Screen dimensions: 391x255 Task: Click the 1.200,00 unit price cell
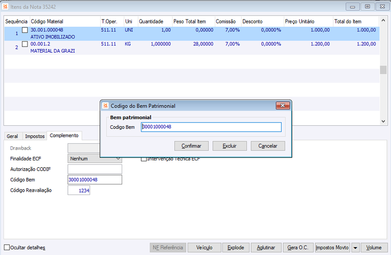click(320, 44)
